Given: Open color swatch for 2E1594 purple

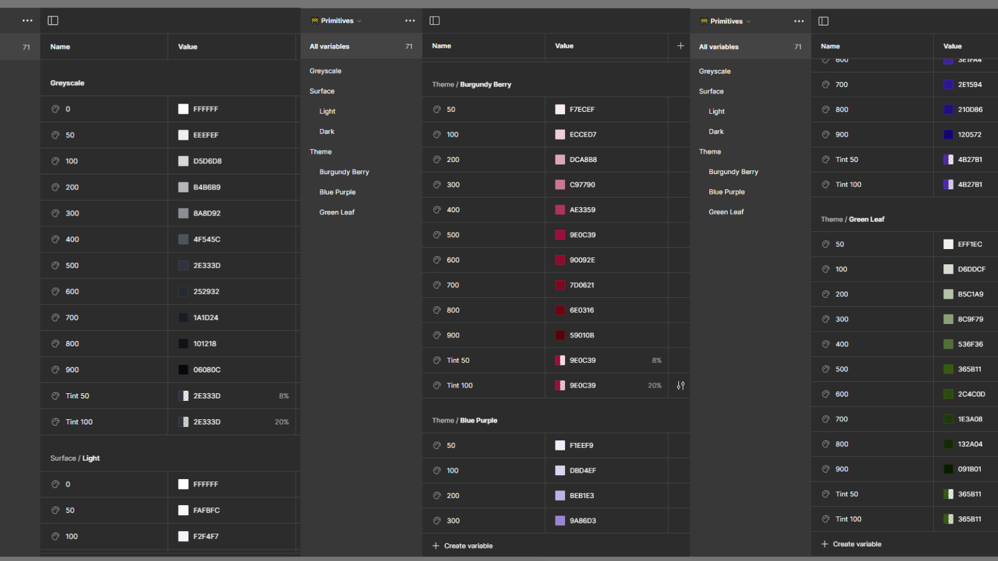Looking at the screenshot, I should click(948, 84).
